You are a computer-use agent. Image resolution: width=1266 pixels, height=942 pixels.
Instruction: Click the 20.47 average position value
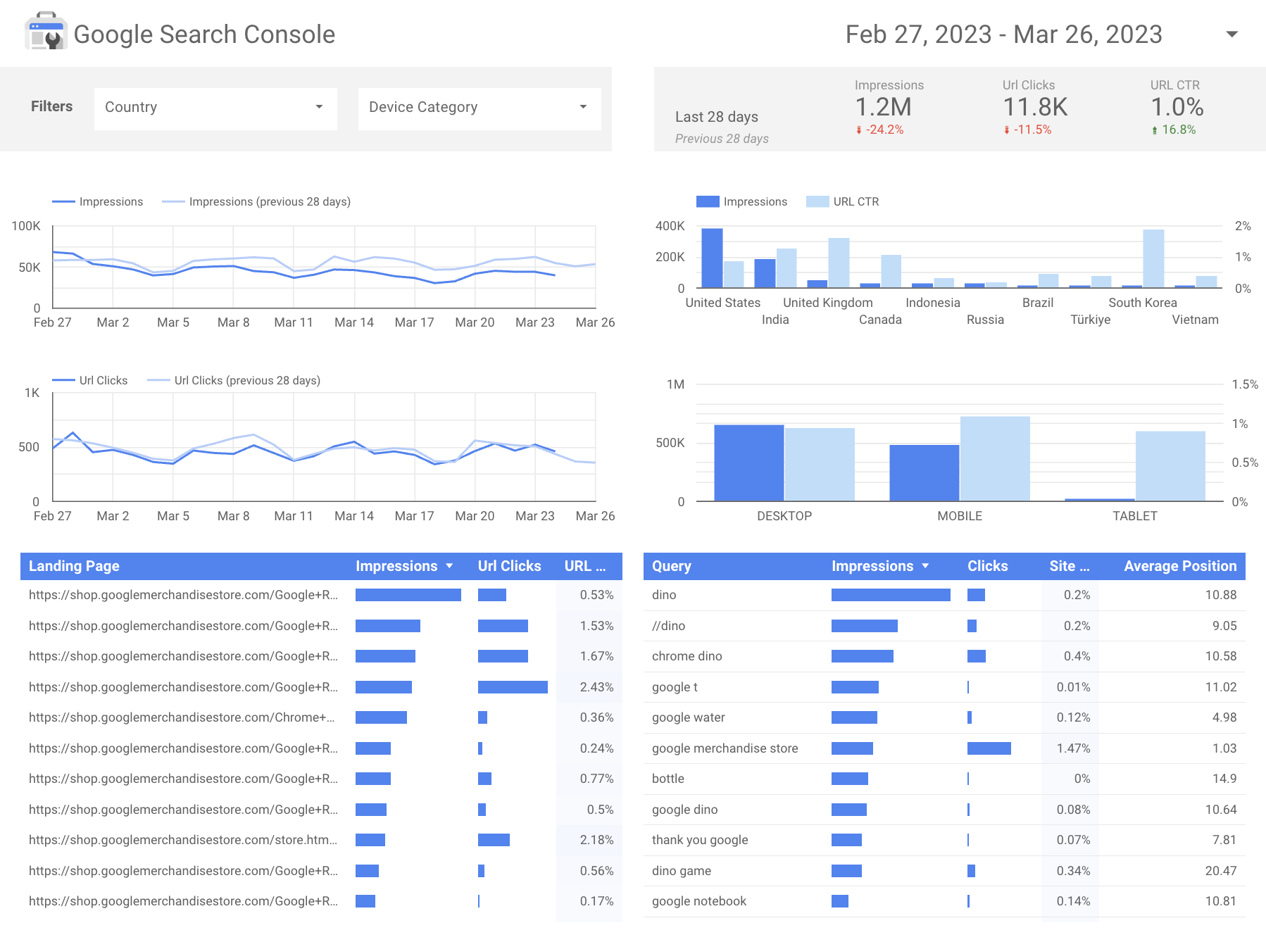click(1220, 871)
